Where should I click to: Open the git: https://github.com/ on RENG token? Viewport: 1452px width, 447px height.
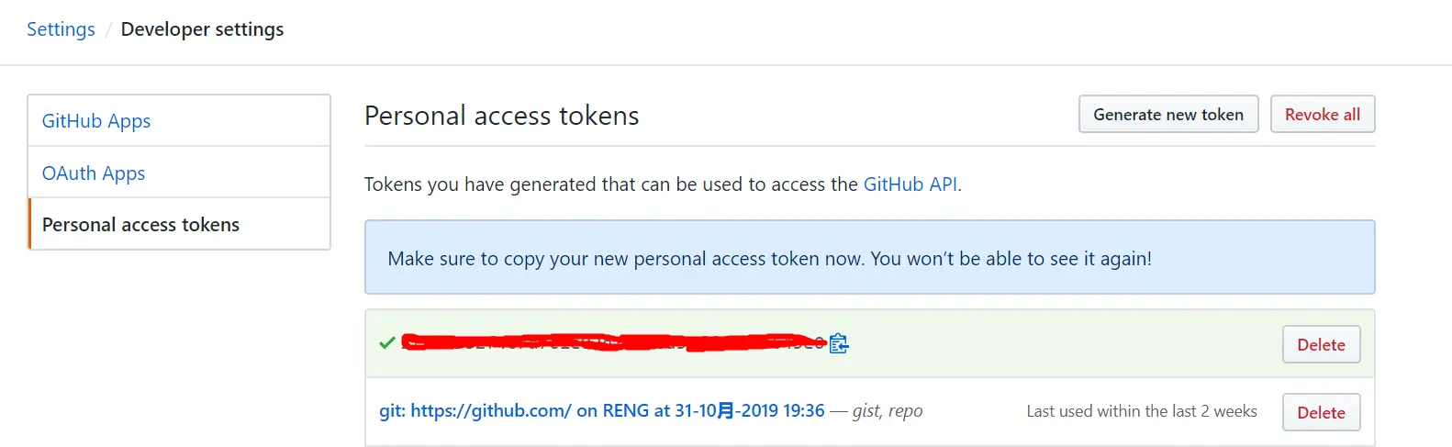[x=602, y=411]
